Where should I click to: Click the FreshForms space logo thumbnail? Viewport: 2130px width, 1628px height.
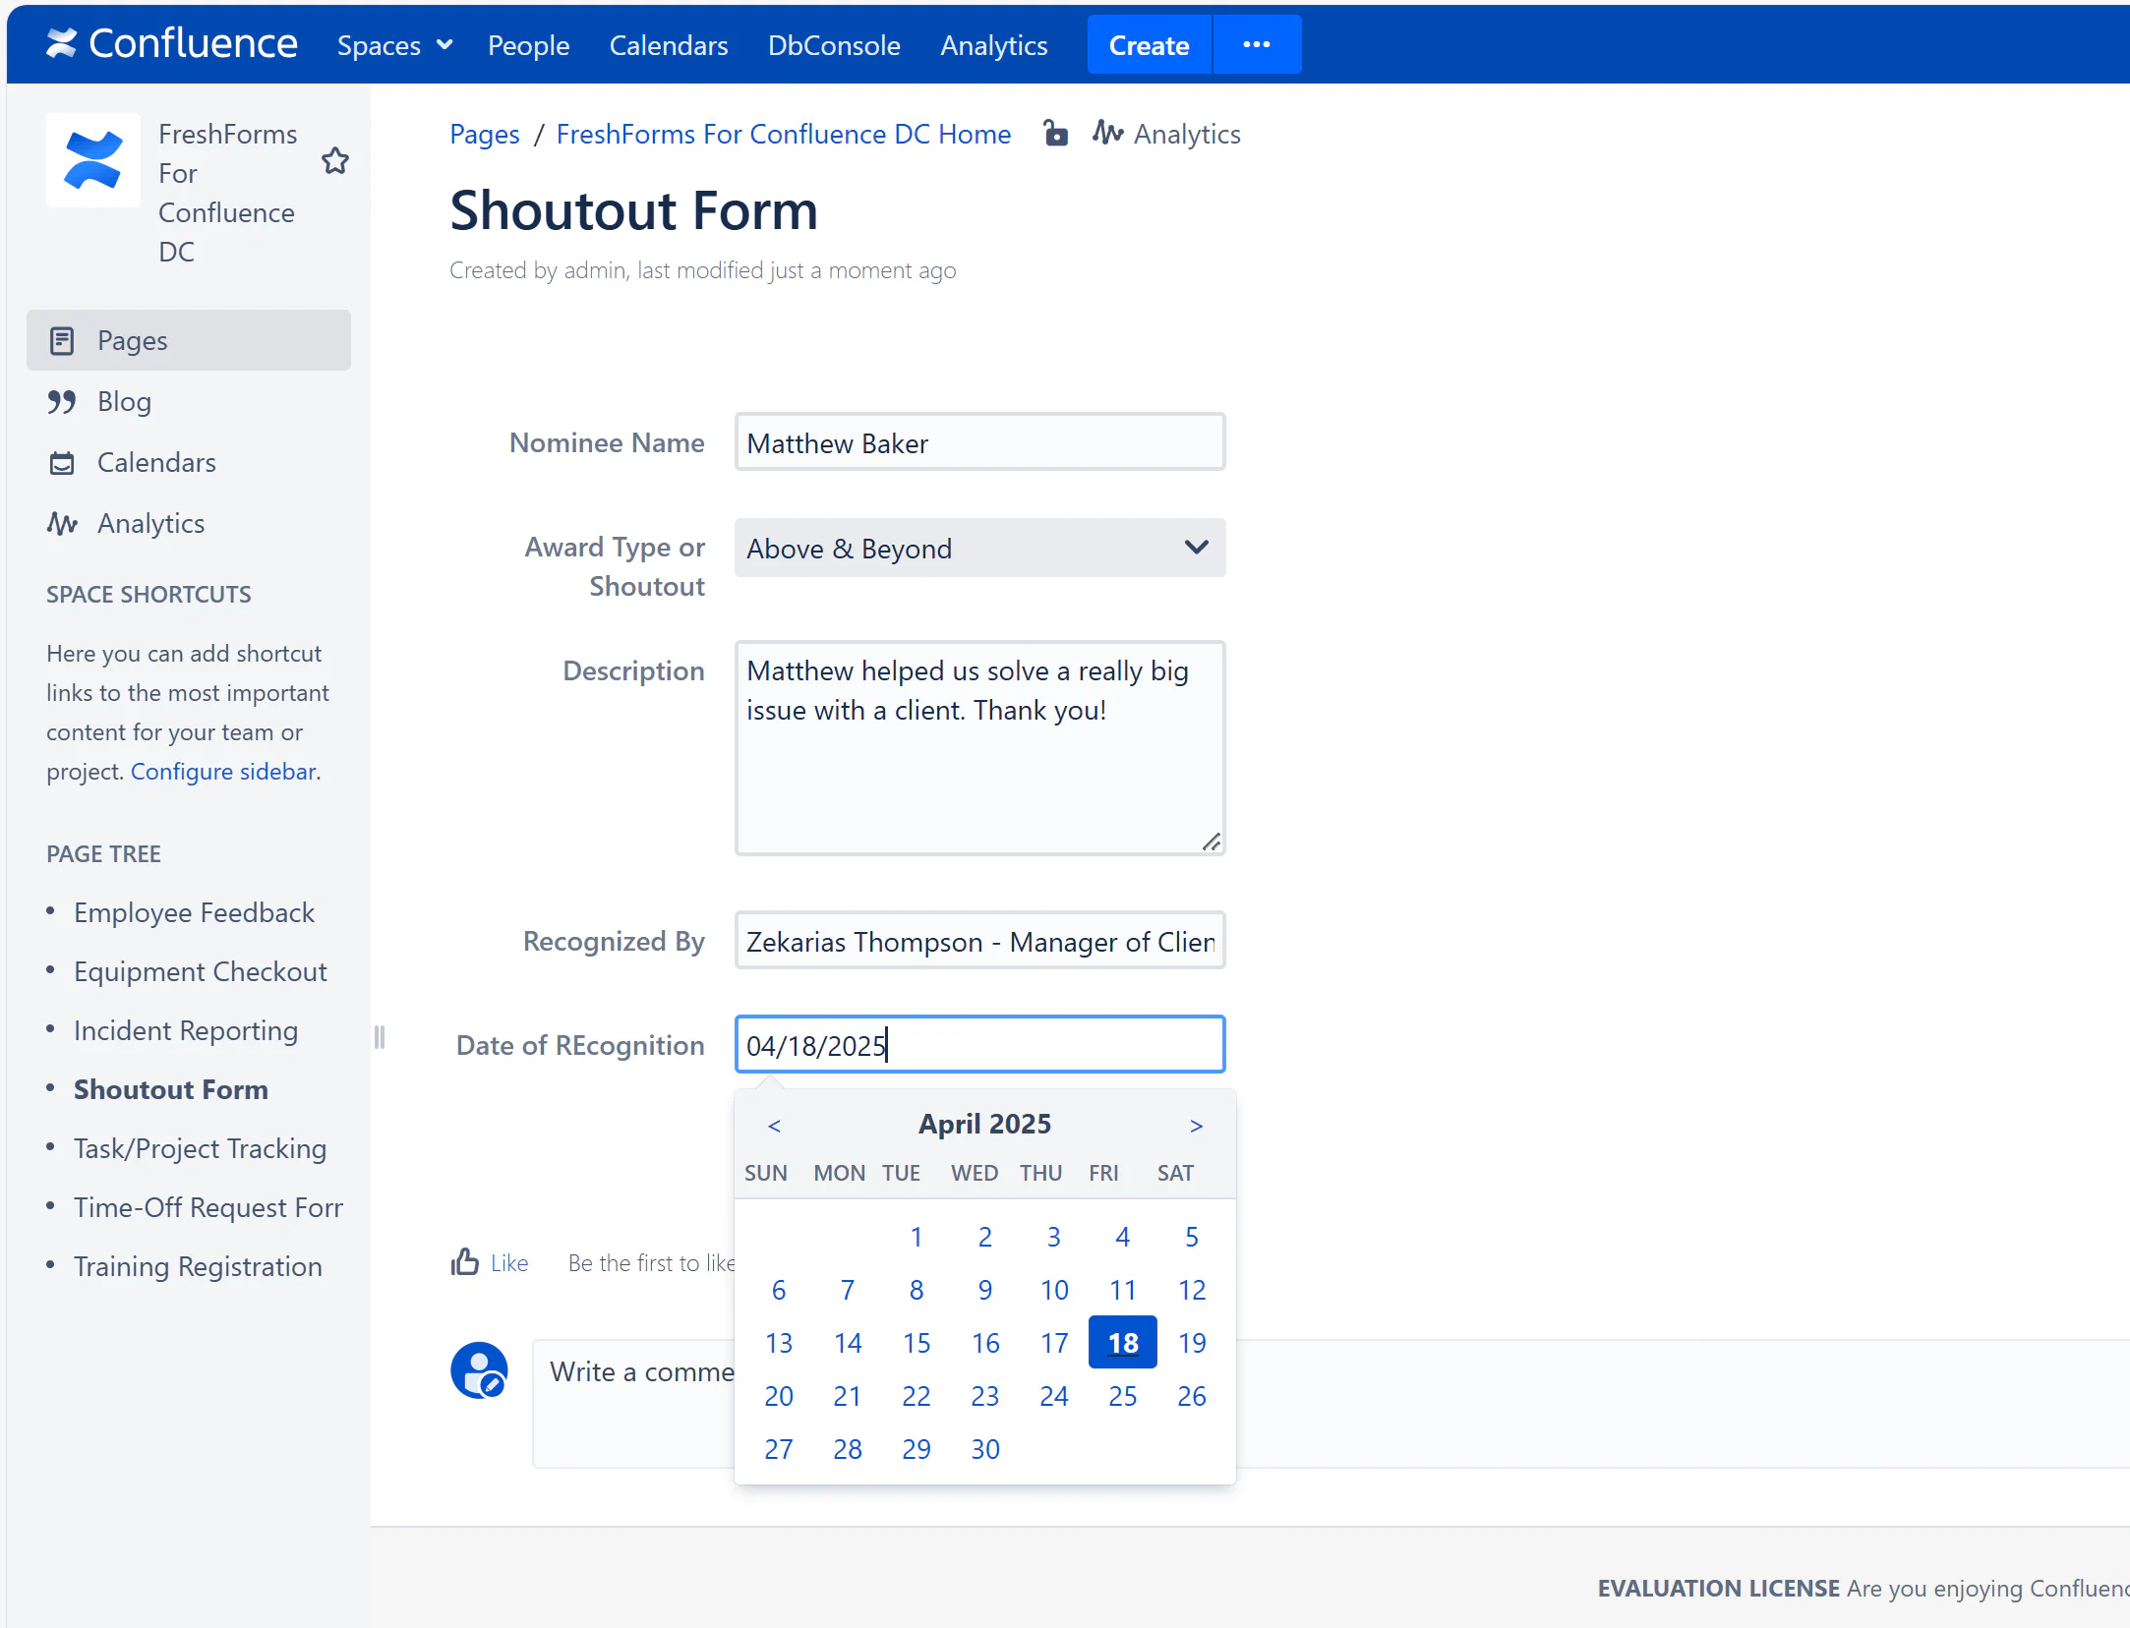(93, 160)
